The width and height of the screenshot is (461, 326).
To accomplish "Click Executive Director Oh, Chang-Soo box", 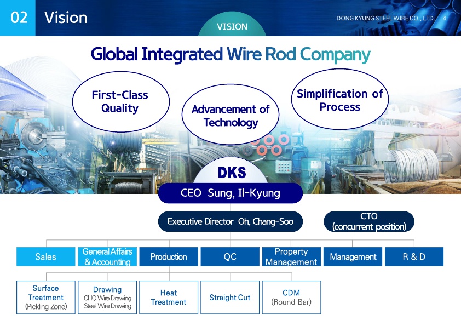I will click(230, 222).
